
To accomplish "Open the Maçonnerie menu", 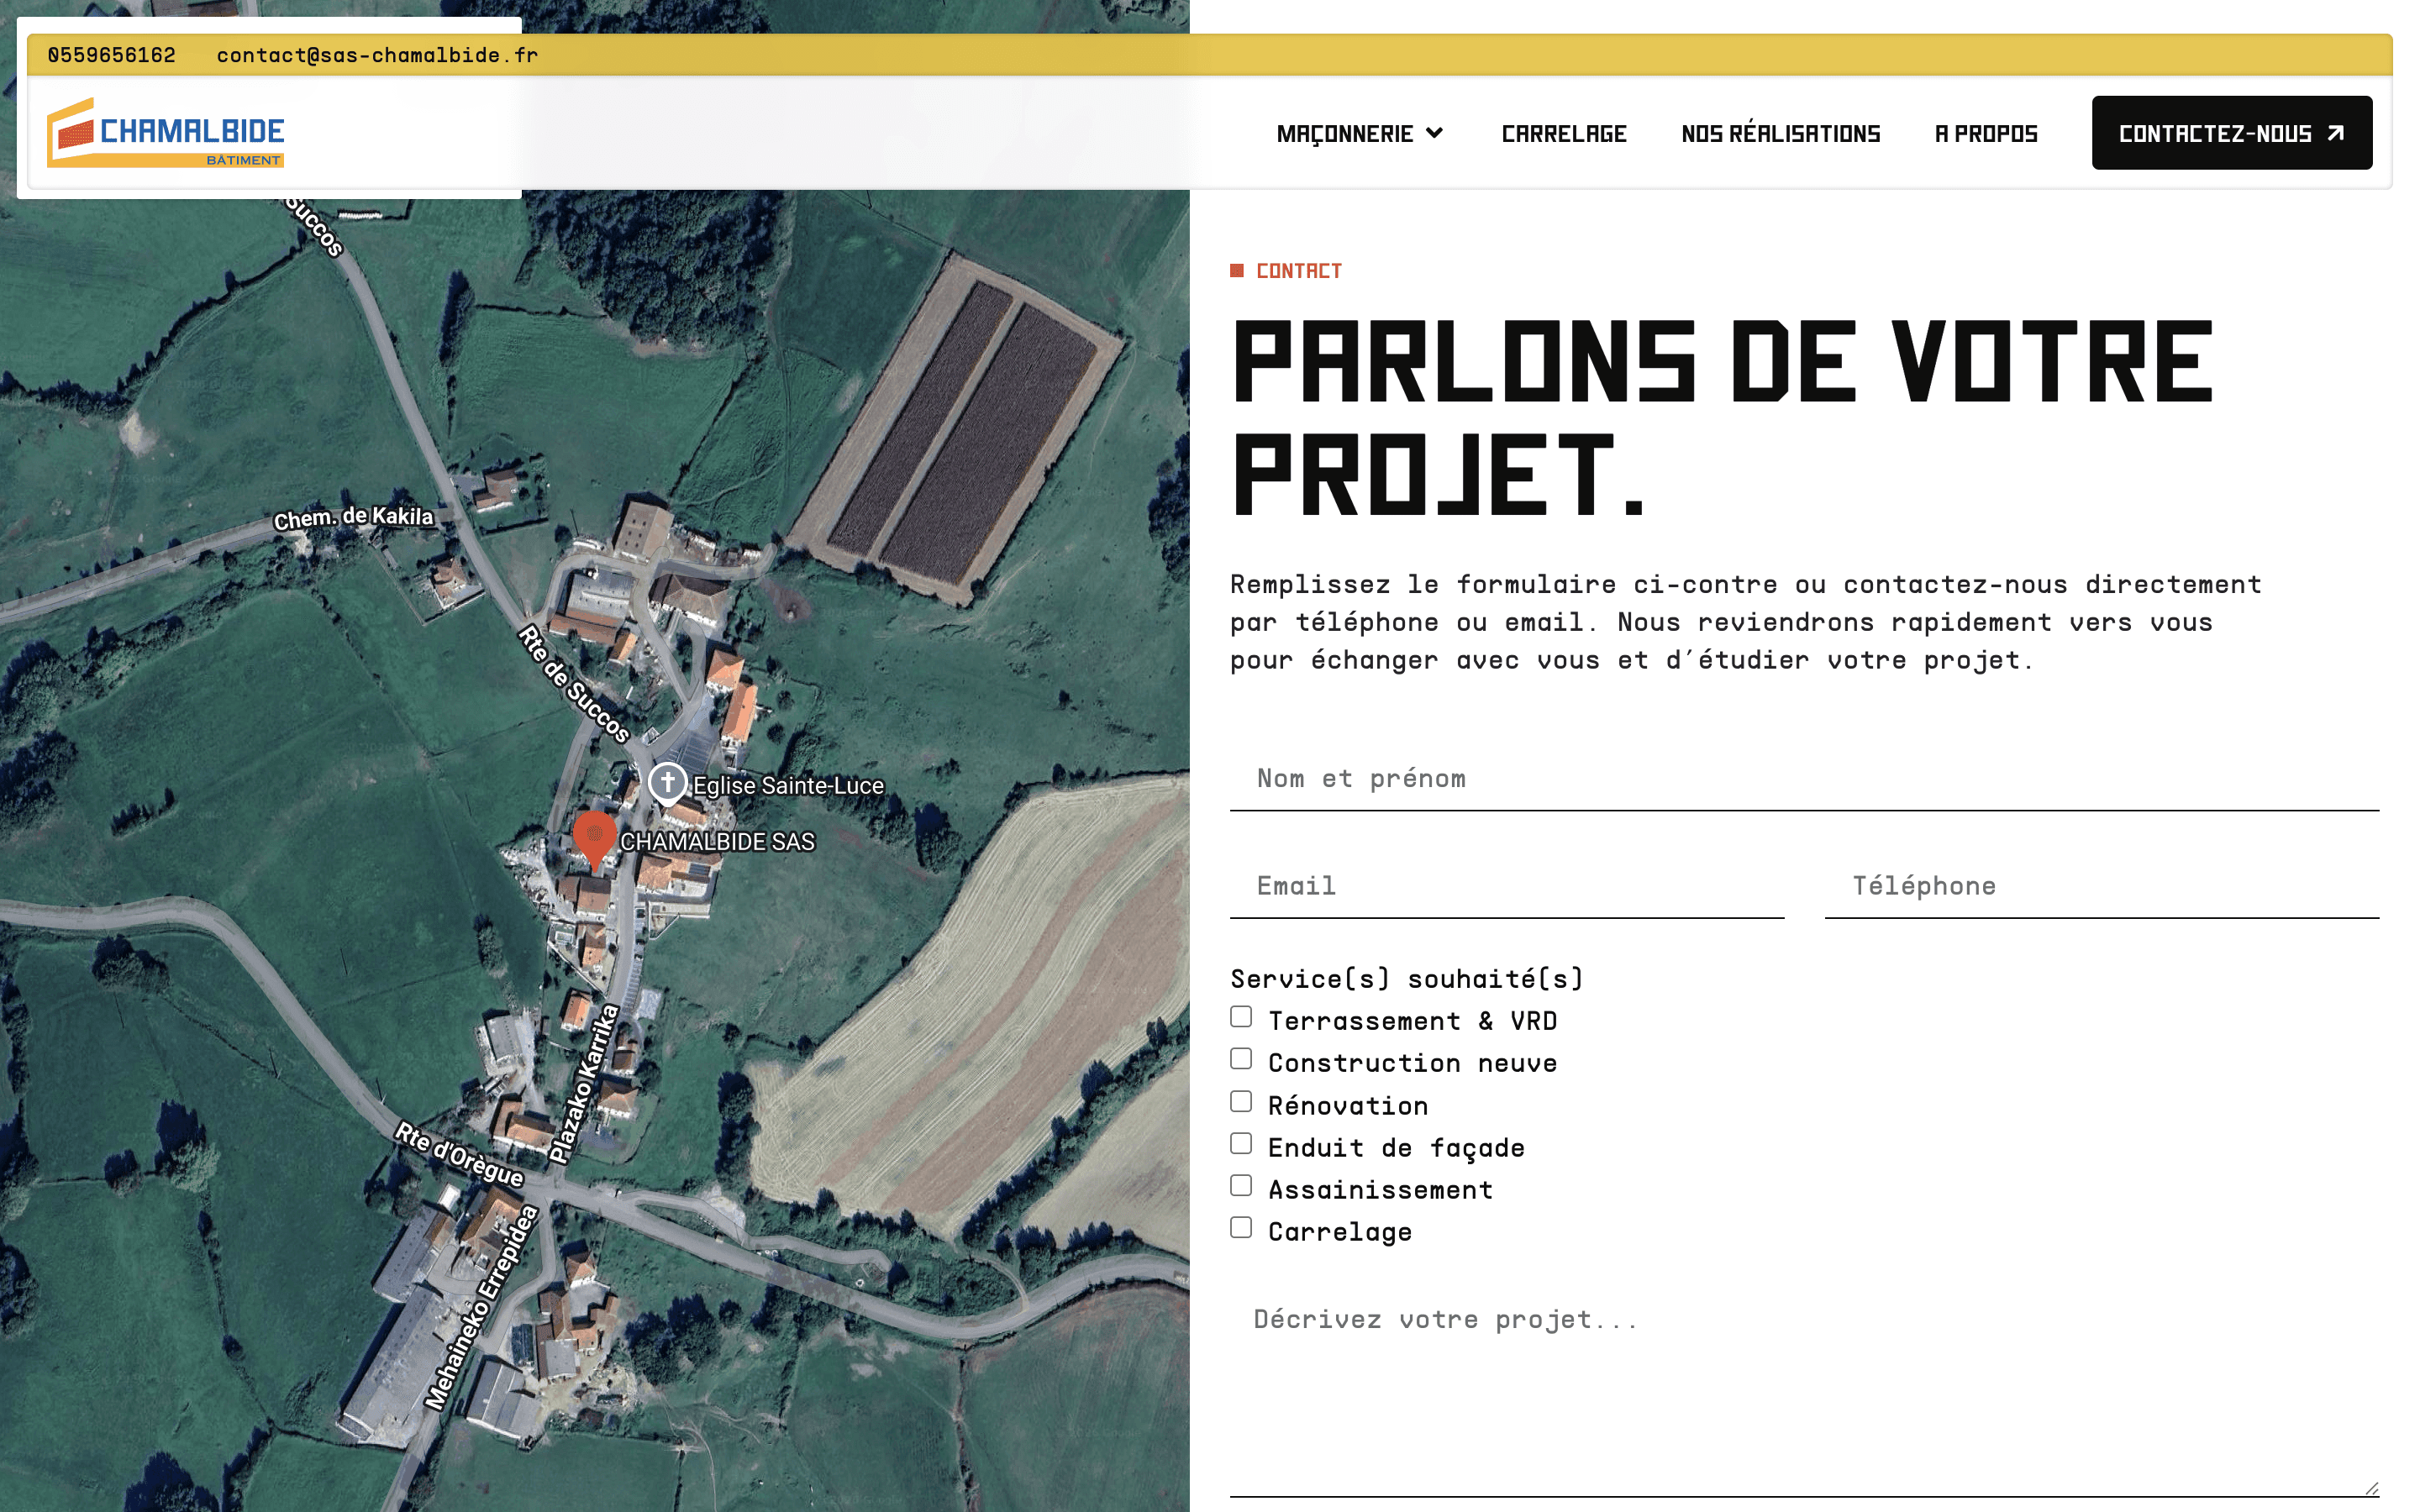I will click(1345, 134).
